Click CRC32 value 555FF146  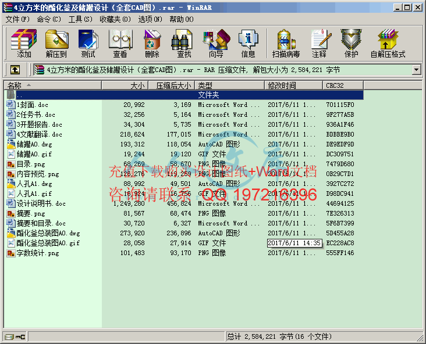340,253
